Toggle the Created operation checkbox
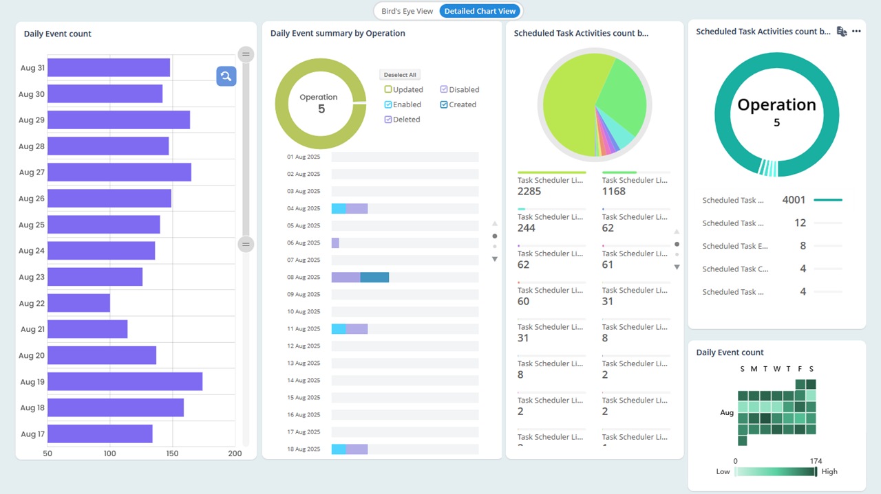The image size is (881, 494). click(x=444, y=104)
